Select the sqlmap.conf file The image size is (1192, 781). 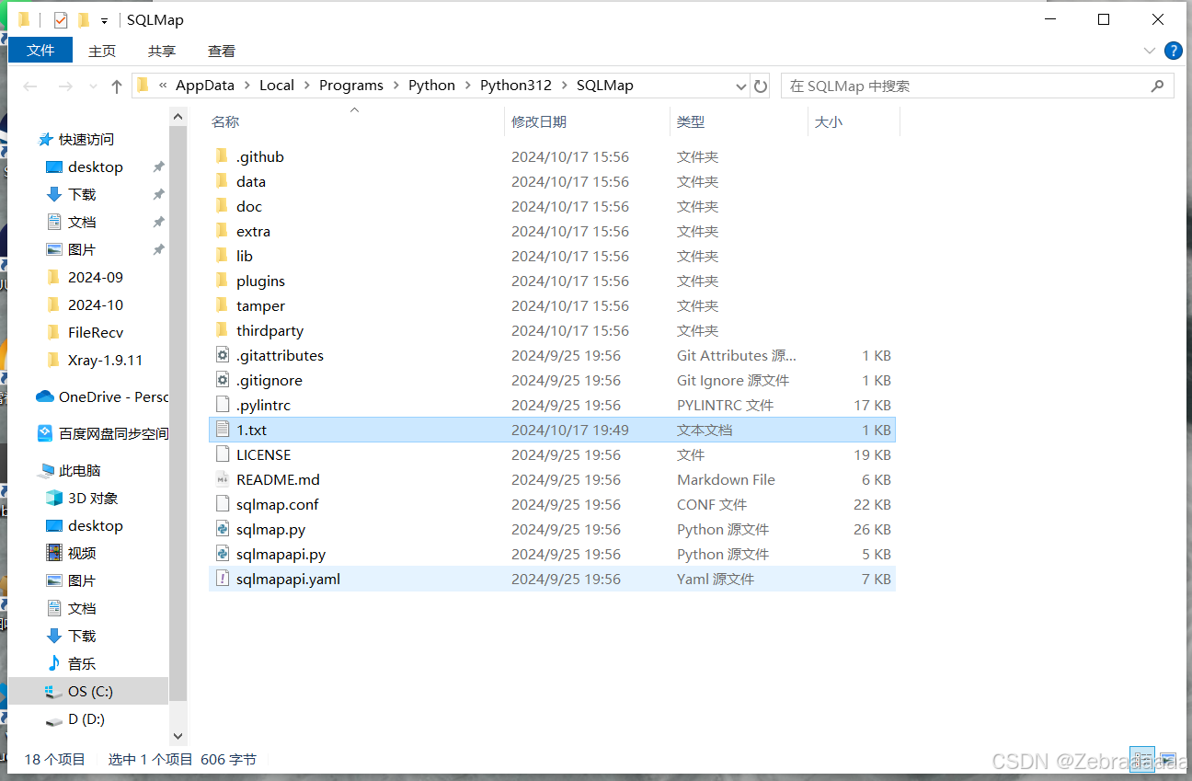coord(552,504)
